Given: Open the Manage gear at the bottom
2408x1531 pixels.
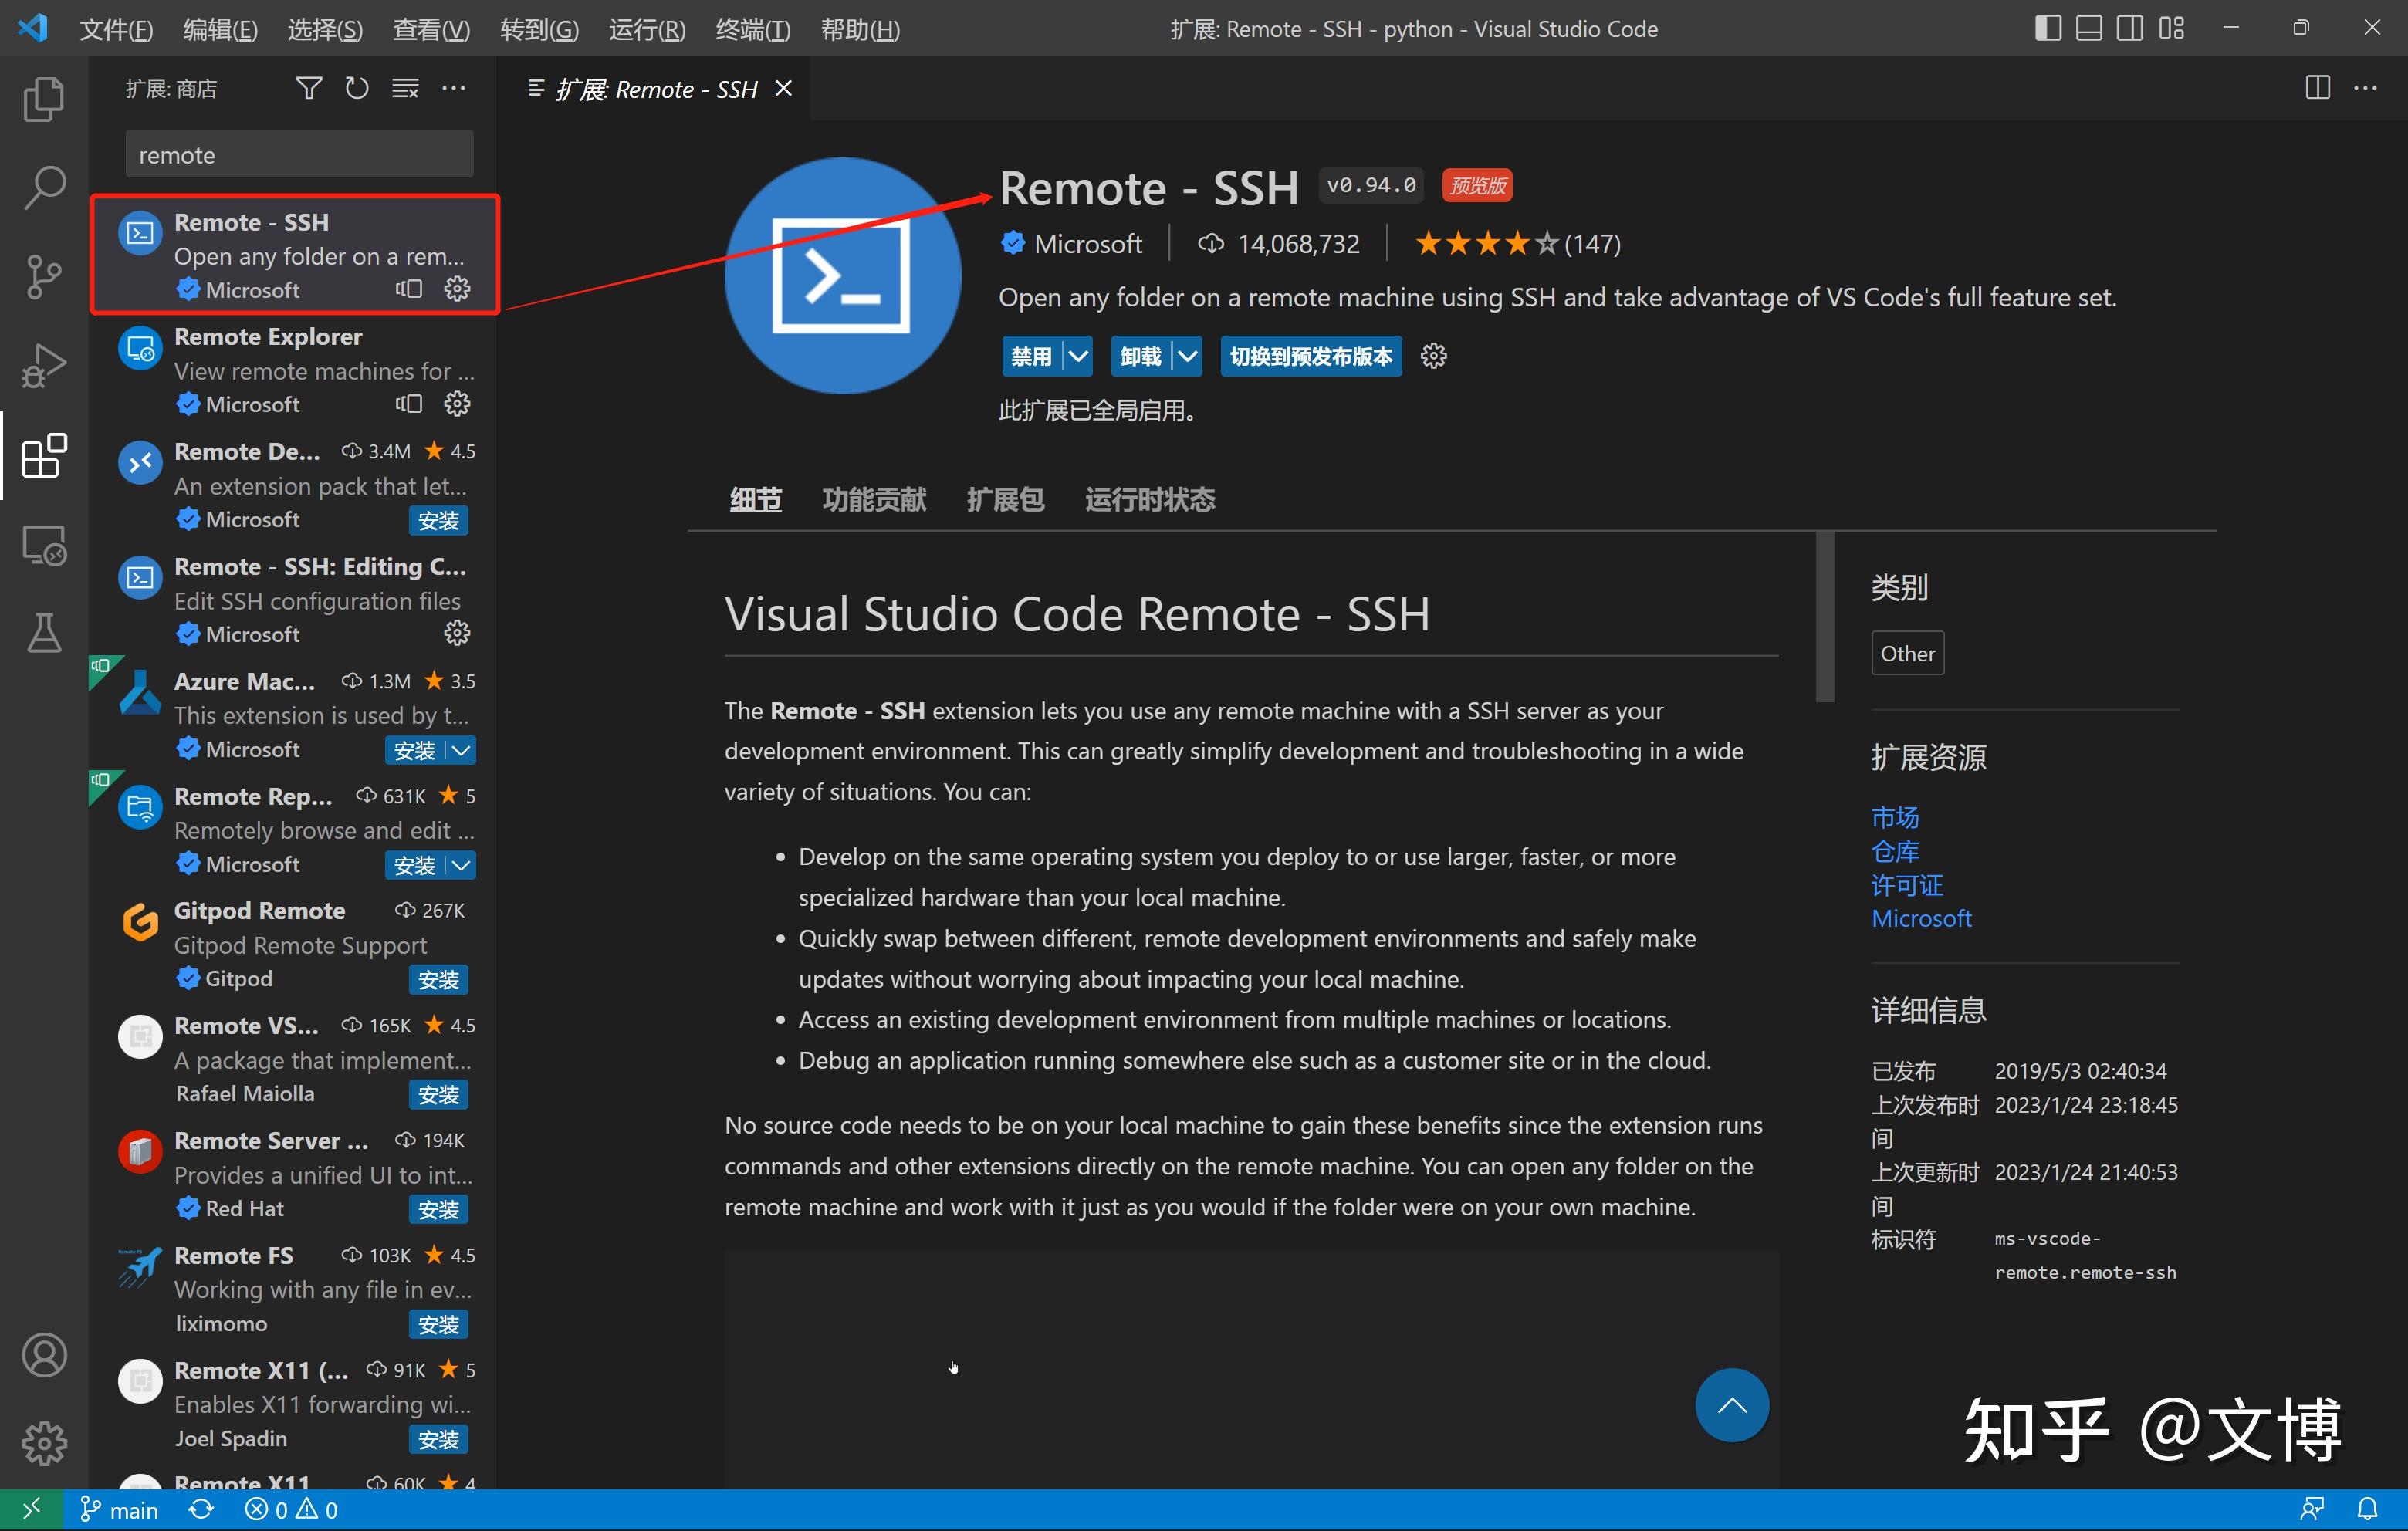Looking at the screenshot, I should [43, 1443].
